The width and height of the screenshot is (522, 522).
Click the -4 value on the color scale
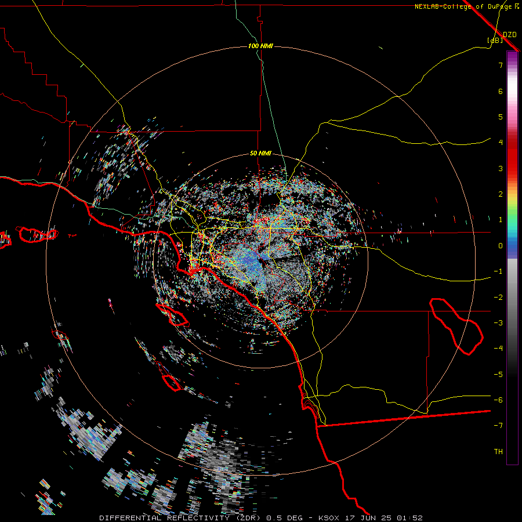click(x=498, y=349)
